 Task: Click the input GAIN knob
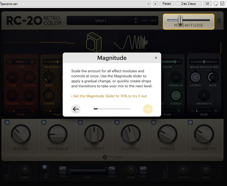[x=25, y=170]
